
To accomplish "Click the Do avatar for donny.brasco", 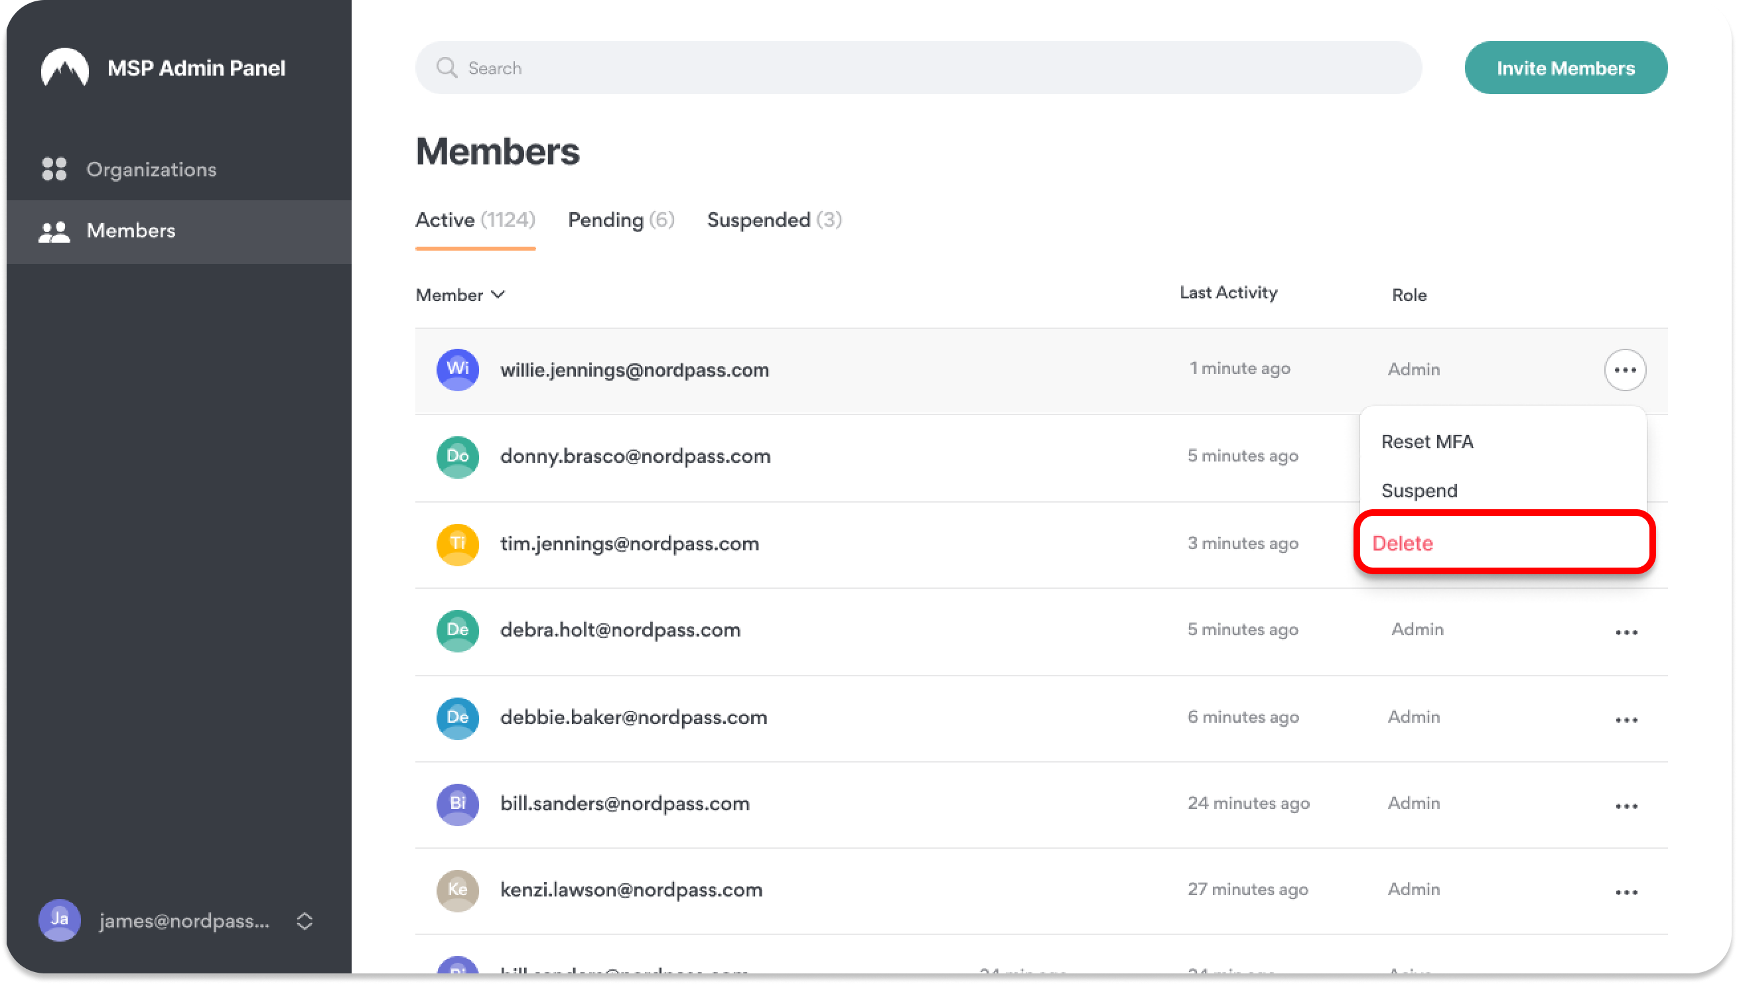I will [x=458, y=457].
